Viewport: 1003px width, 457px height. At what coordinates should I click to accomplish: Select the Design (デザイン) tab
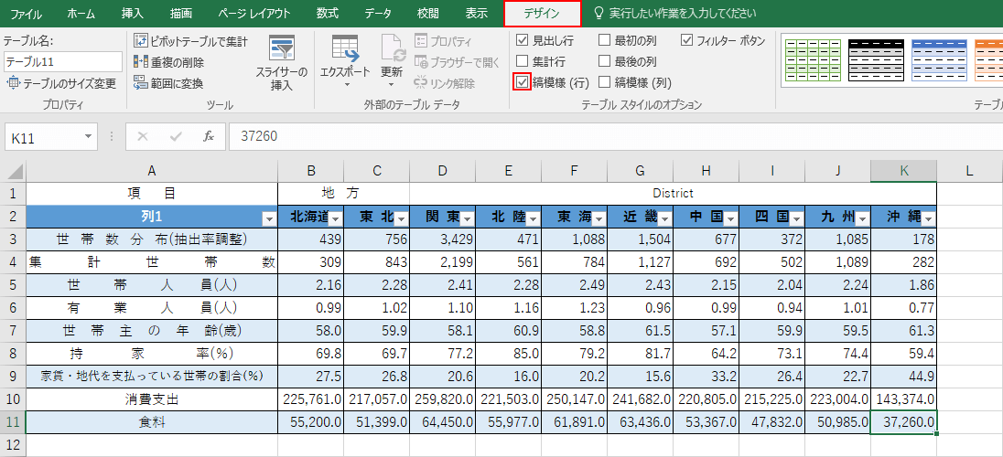coord(542,14)
